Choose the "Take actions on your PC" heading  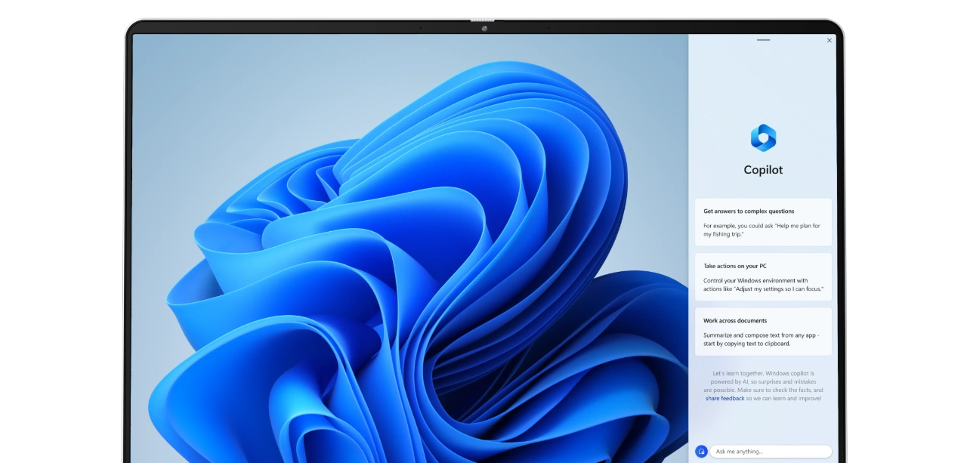tap(734, 266)
